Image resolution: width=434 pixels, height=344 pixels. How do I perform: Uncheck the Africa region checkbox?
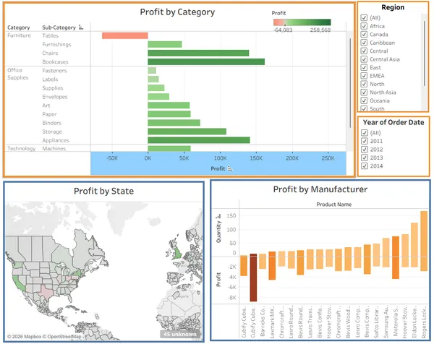click(364, 26)
